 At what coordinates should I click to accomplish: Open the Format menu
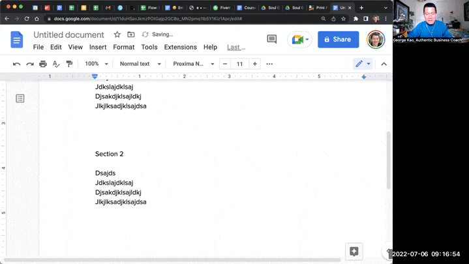click(x=123, y=47)
